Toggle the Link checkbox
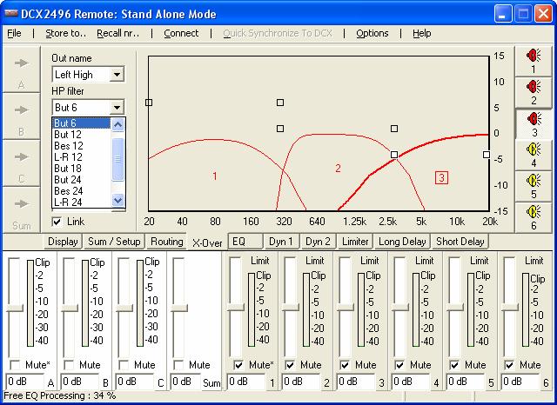The width and height of the screenshot is (557, 405). pyautogui.click(x=57, y=222)
